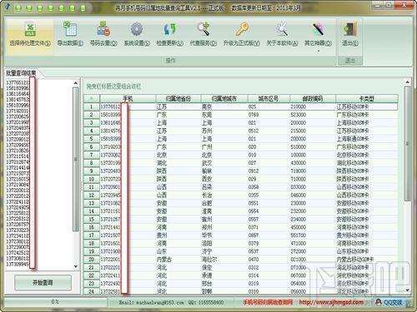Viewport: 417px width, 312px height.
Task: Select the 批量查询结果 tab
Action: click(21, 73)
